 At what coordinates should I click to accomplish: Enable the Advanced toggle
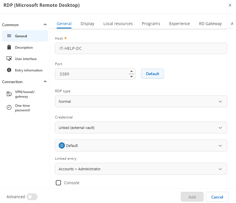tap(32, 197)
